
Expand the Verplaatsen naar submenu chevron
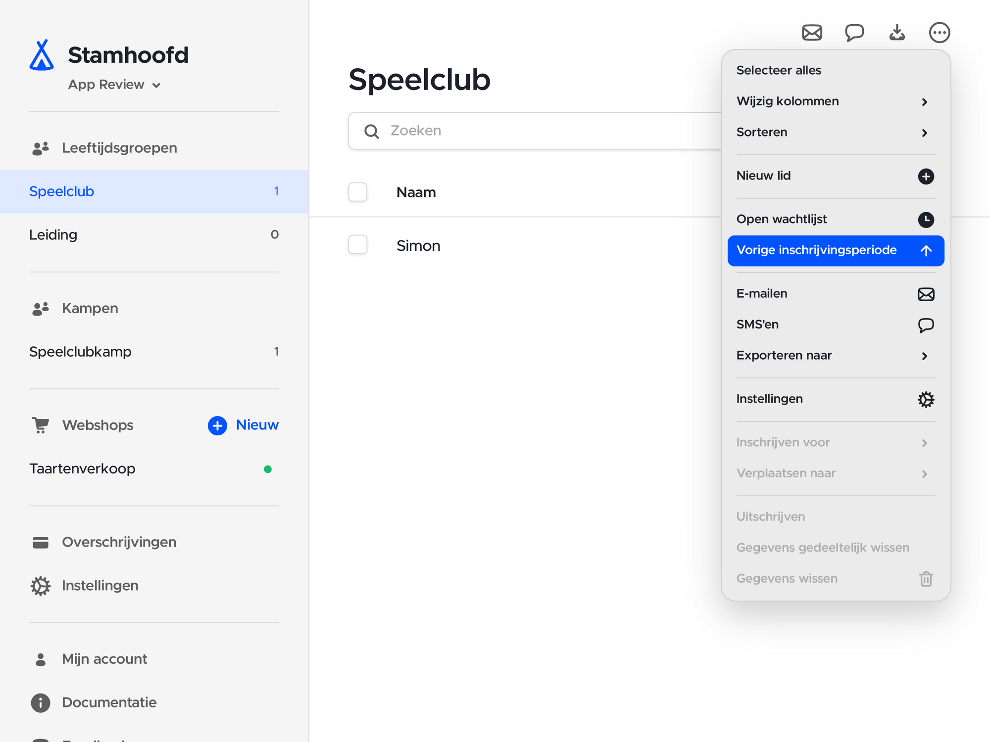pyautogui.click(x=924, y=473)
